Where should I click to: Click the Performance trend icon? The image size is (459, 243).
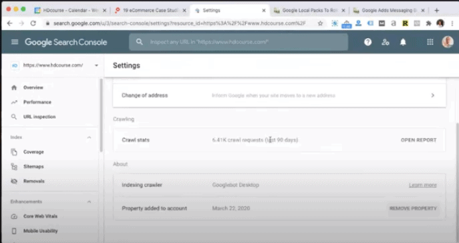[14, 102]
